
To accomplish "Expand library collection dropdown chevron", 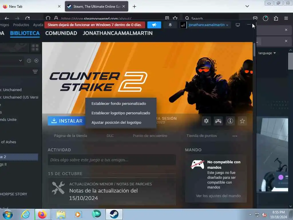I will (x=20, y=61).
